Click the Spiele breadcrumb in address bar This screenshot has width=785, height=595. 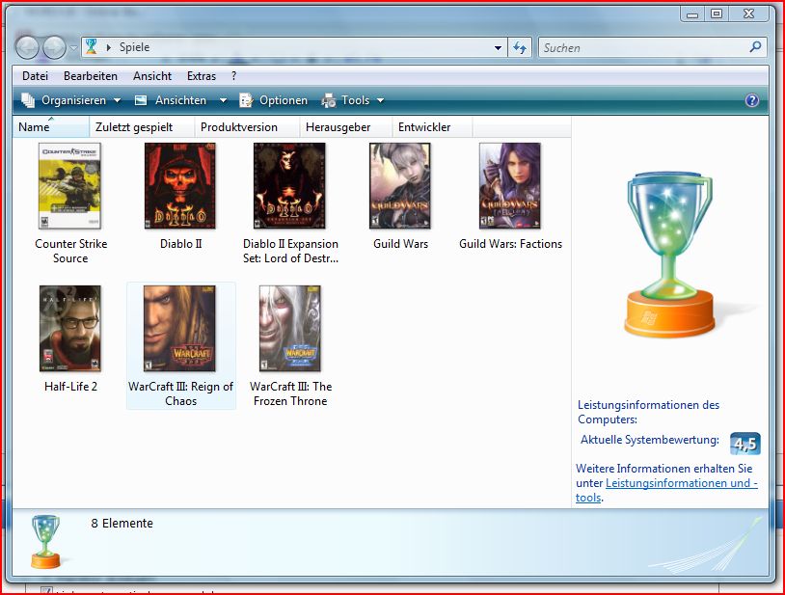point(134,47)
